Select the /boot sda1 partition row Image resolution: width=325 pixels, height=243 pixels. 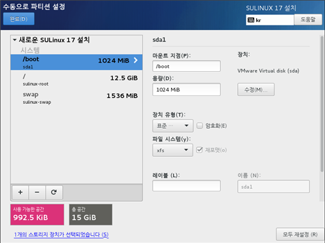77,62
